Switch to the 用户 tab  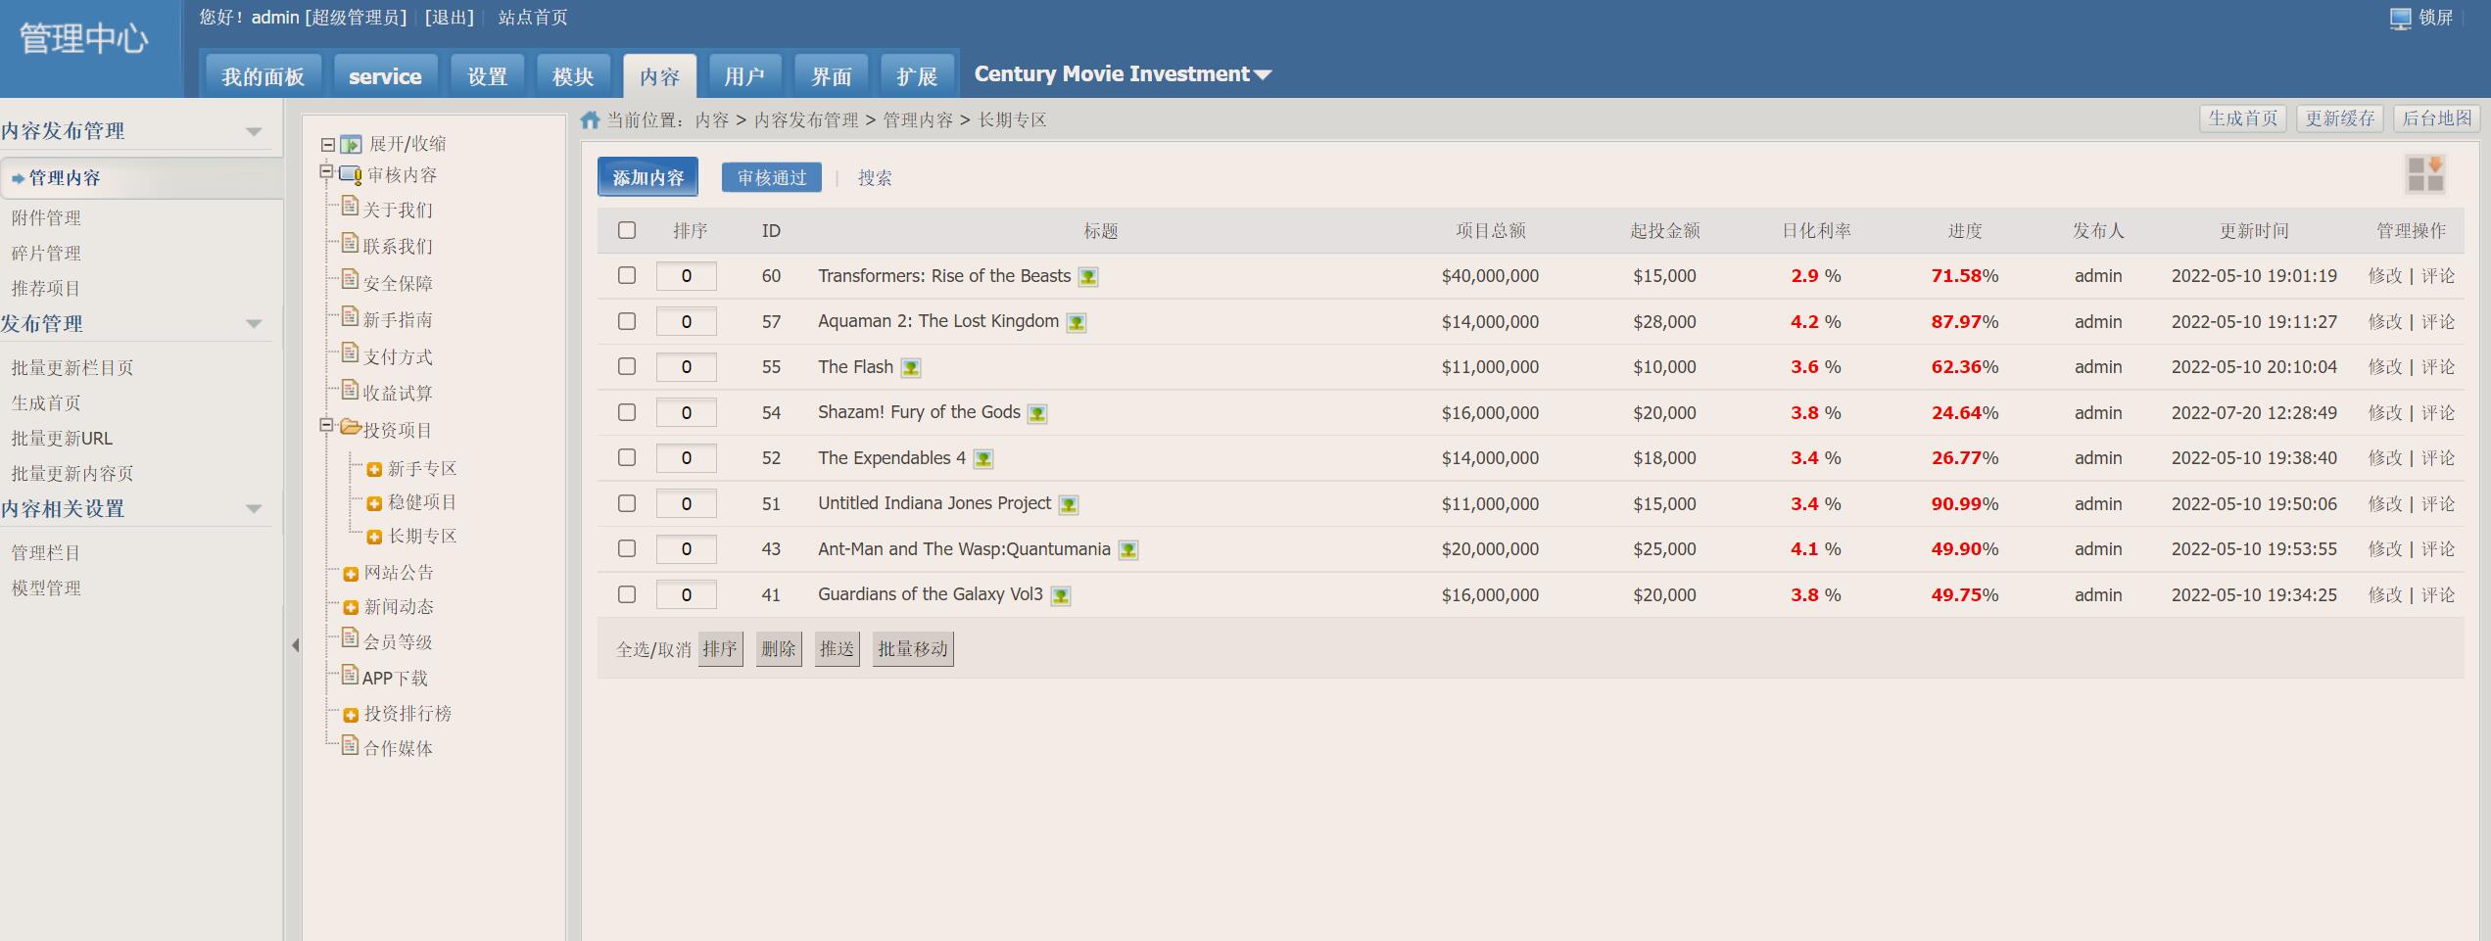744,76
